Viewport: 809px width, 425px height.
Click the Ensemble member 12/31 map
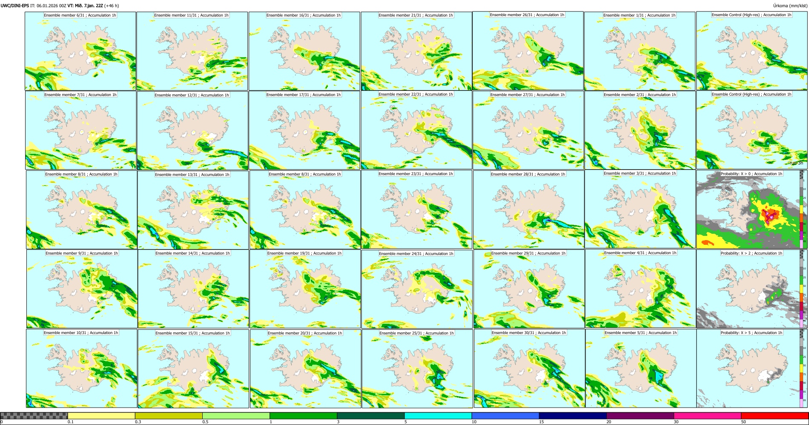[192, 130]
